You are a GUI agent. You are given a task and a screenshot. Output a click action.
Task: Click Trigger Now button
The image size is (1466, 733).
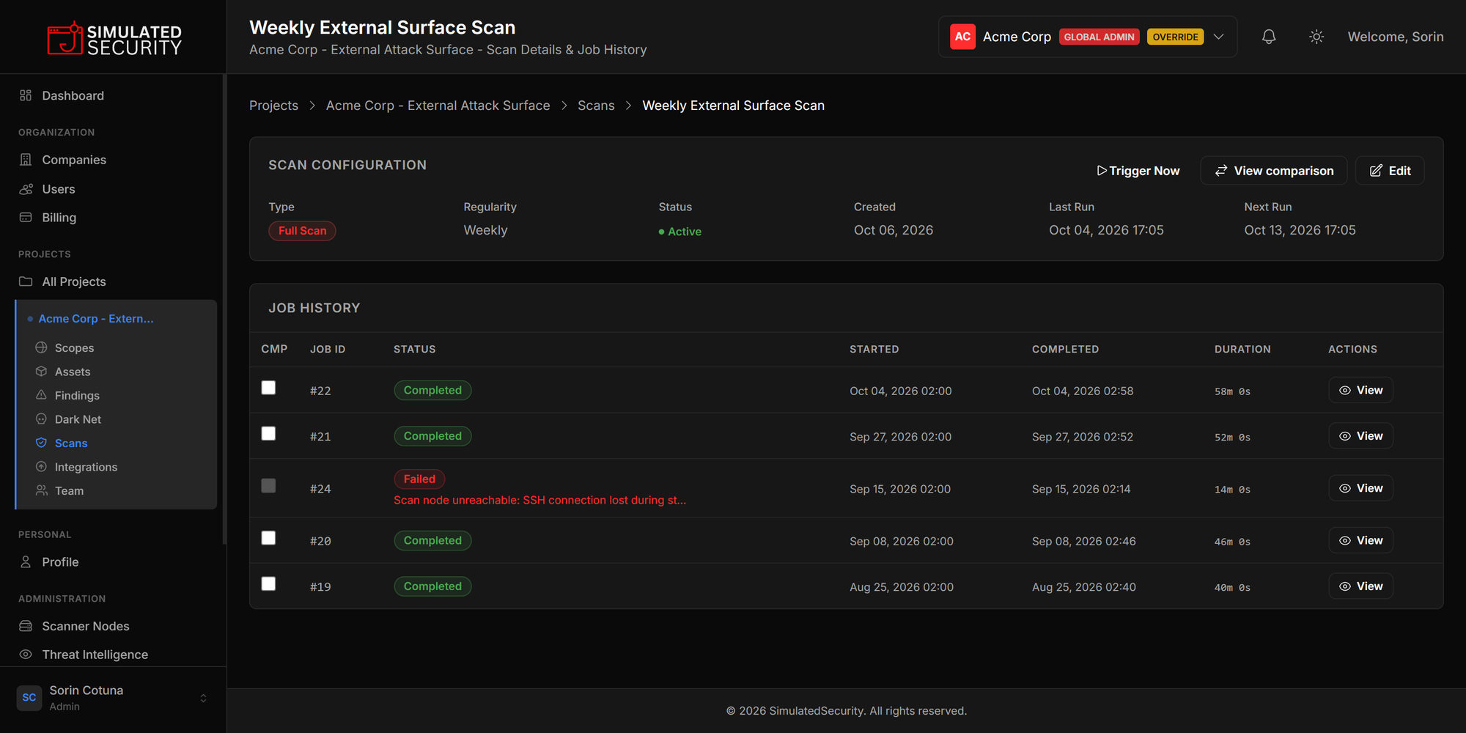tap(1138, 171)
